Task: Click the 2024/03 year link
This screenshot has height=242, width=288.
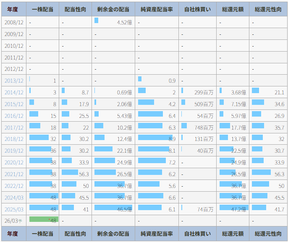Action: [x=14, y=198]
